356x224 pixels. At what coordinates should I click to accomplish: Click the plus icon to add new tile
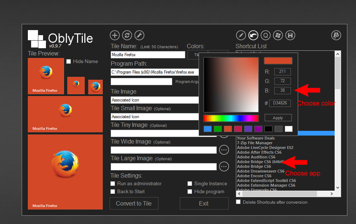(x=115, y=35)
